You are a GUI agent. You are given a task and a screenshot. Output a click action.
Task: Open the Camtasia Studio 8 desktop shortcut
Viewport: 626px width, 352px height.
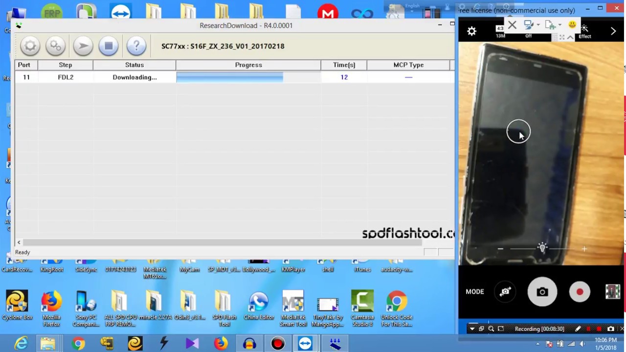coord(362,308)
